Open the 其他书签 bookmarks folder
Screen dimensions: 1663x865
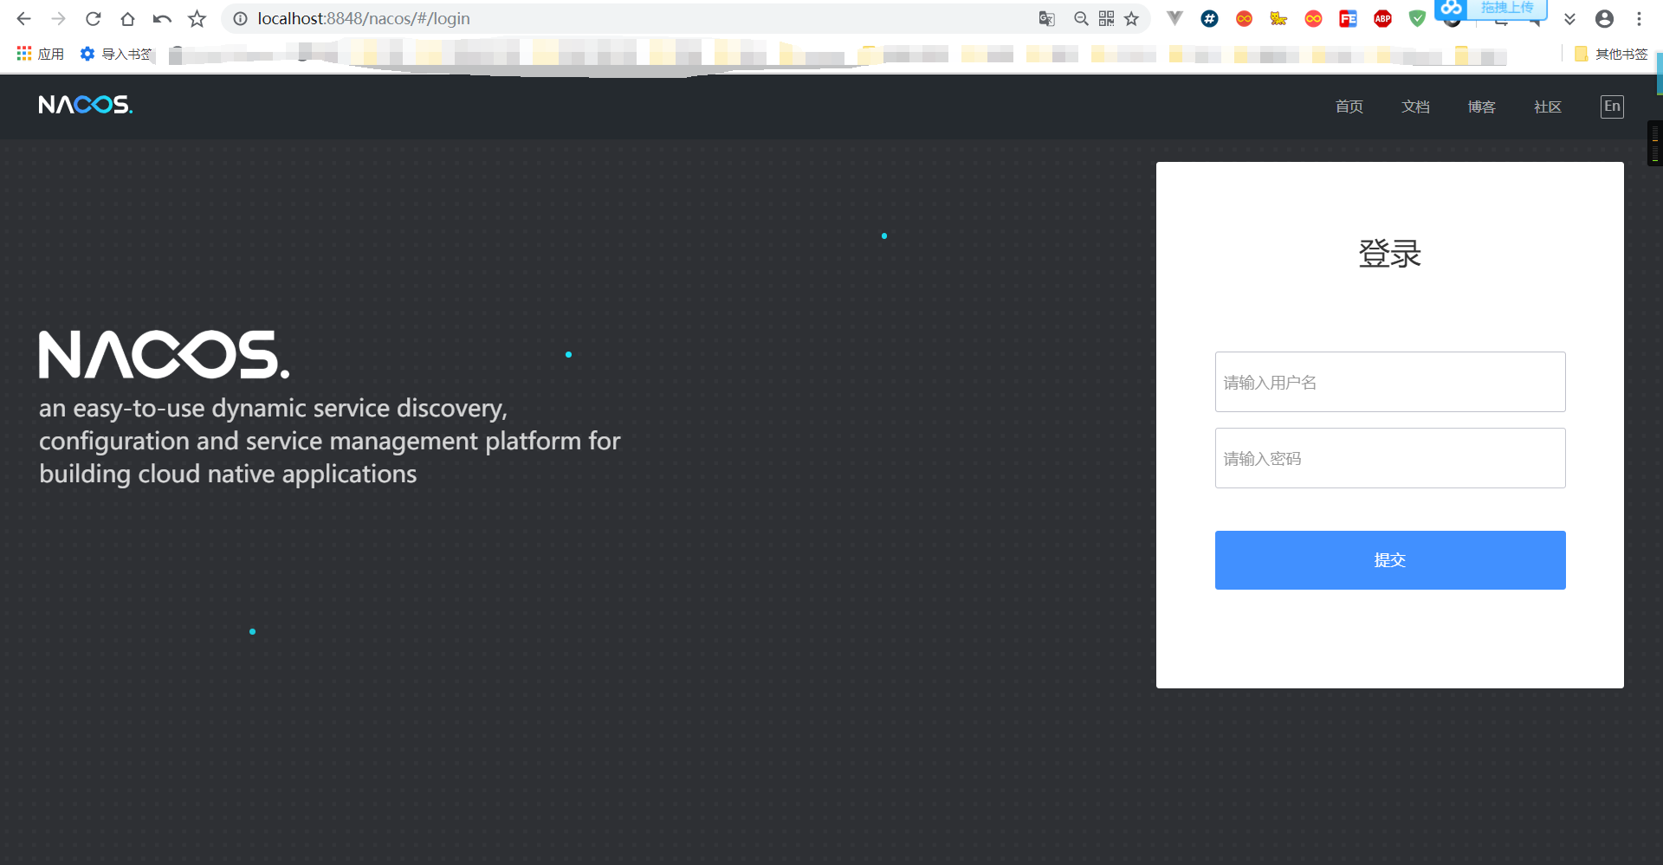tap(1611, 54)
